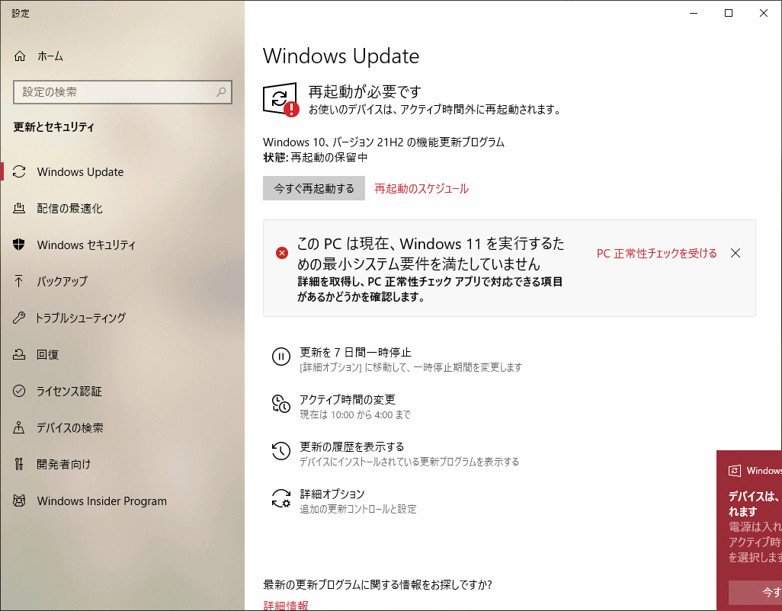This screenshot has width=782, height=611.
Task: Focus the 設定の検索 search field
Action: (123, 92)
